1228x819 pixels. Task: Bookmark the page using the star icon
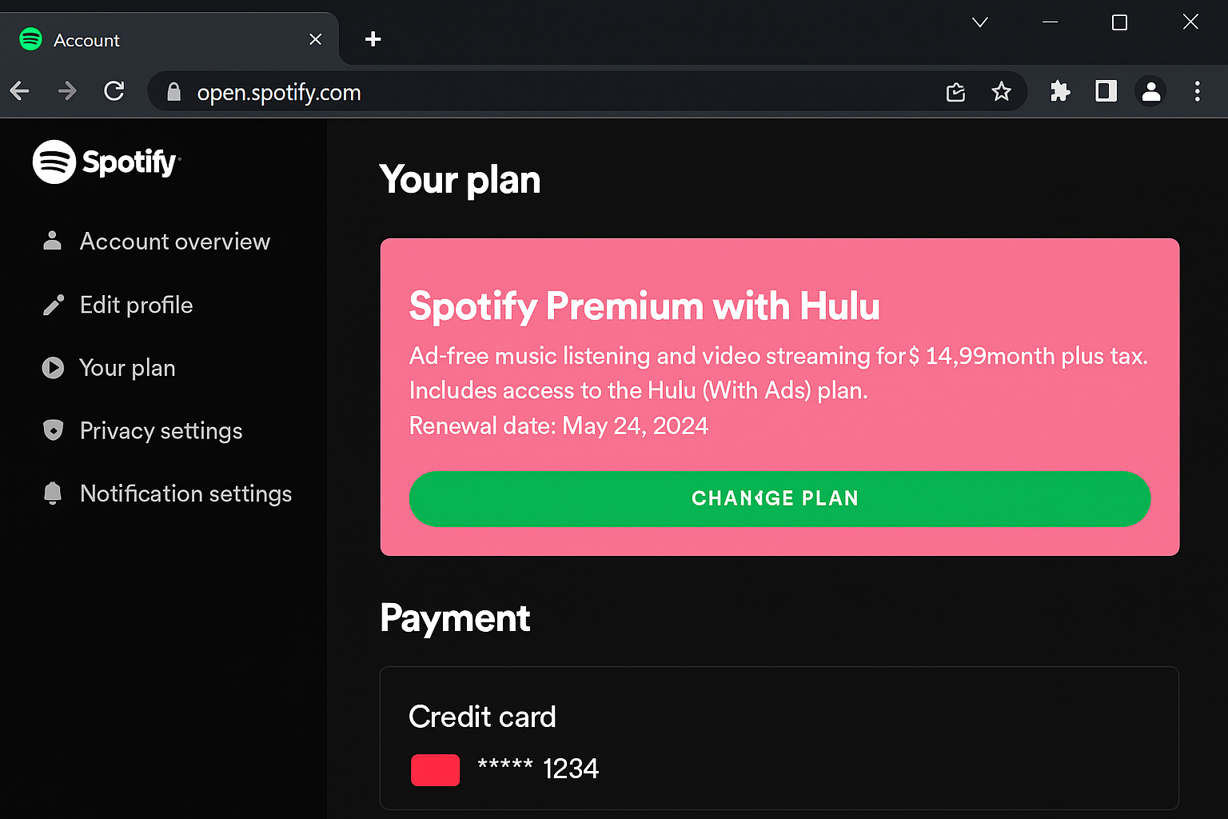coord(1002,92)
